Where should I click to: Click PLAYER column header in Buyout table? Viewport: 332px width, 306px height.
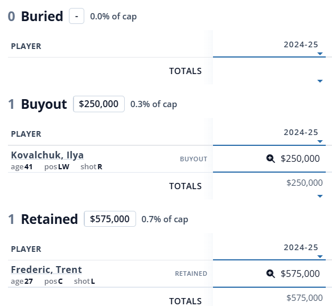click(x=26, y=134)
